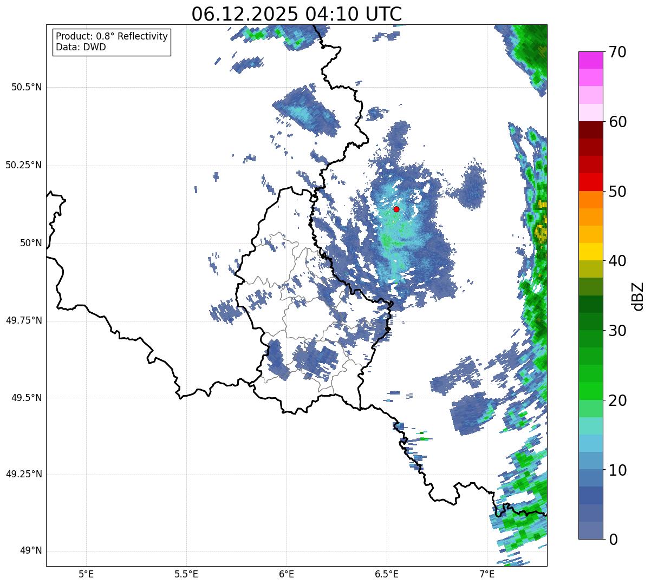Click the 6°E longitude label
Screen dimensions: 651x585
[287, 574]
